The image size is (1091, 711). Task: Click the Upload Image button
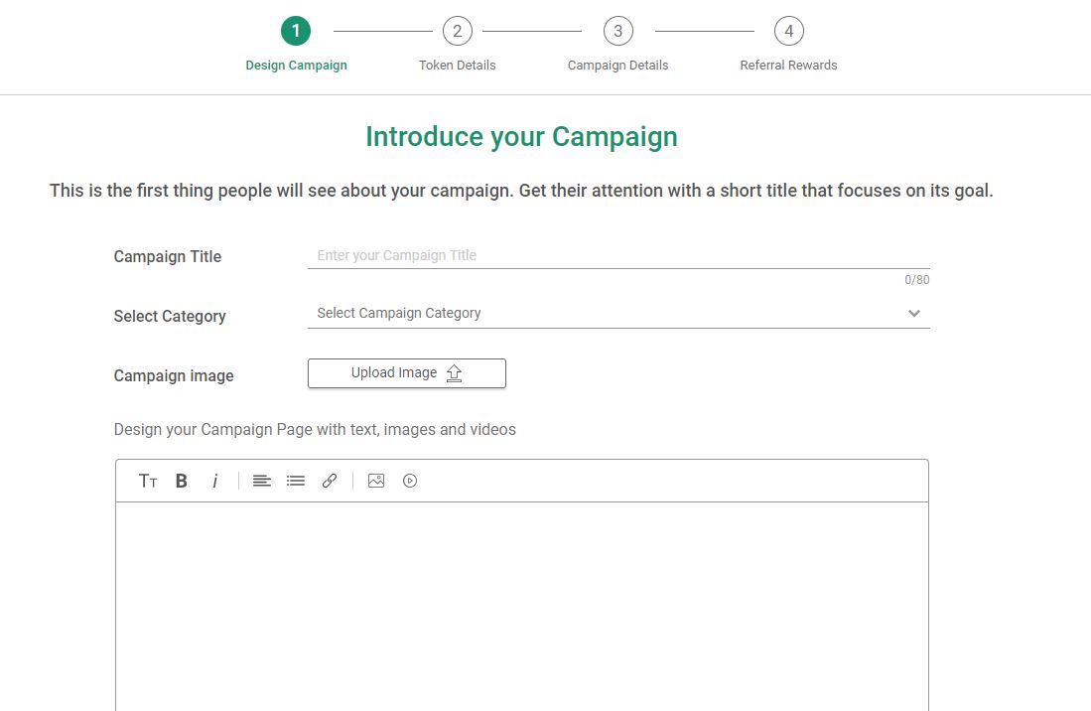tap(407, 373)
